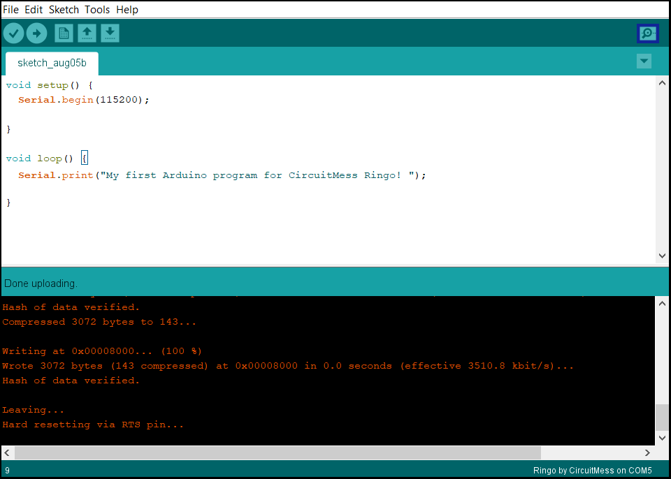Click the void setup() line
Image resolution: width=671 pixels, height=479 pixels.
click(49, 85)
